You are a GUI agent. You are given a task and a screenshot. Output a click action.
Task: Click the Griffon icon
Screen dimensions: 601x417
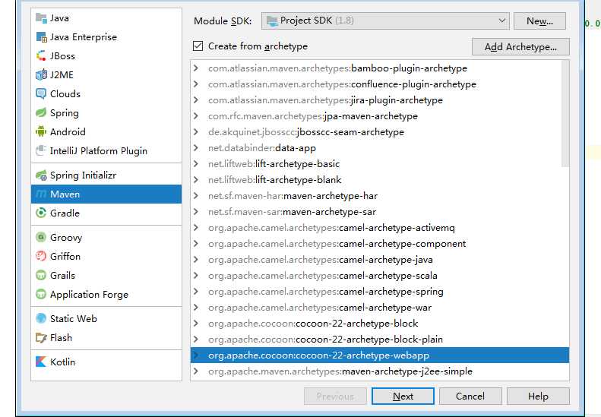(x=41, y=256)
